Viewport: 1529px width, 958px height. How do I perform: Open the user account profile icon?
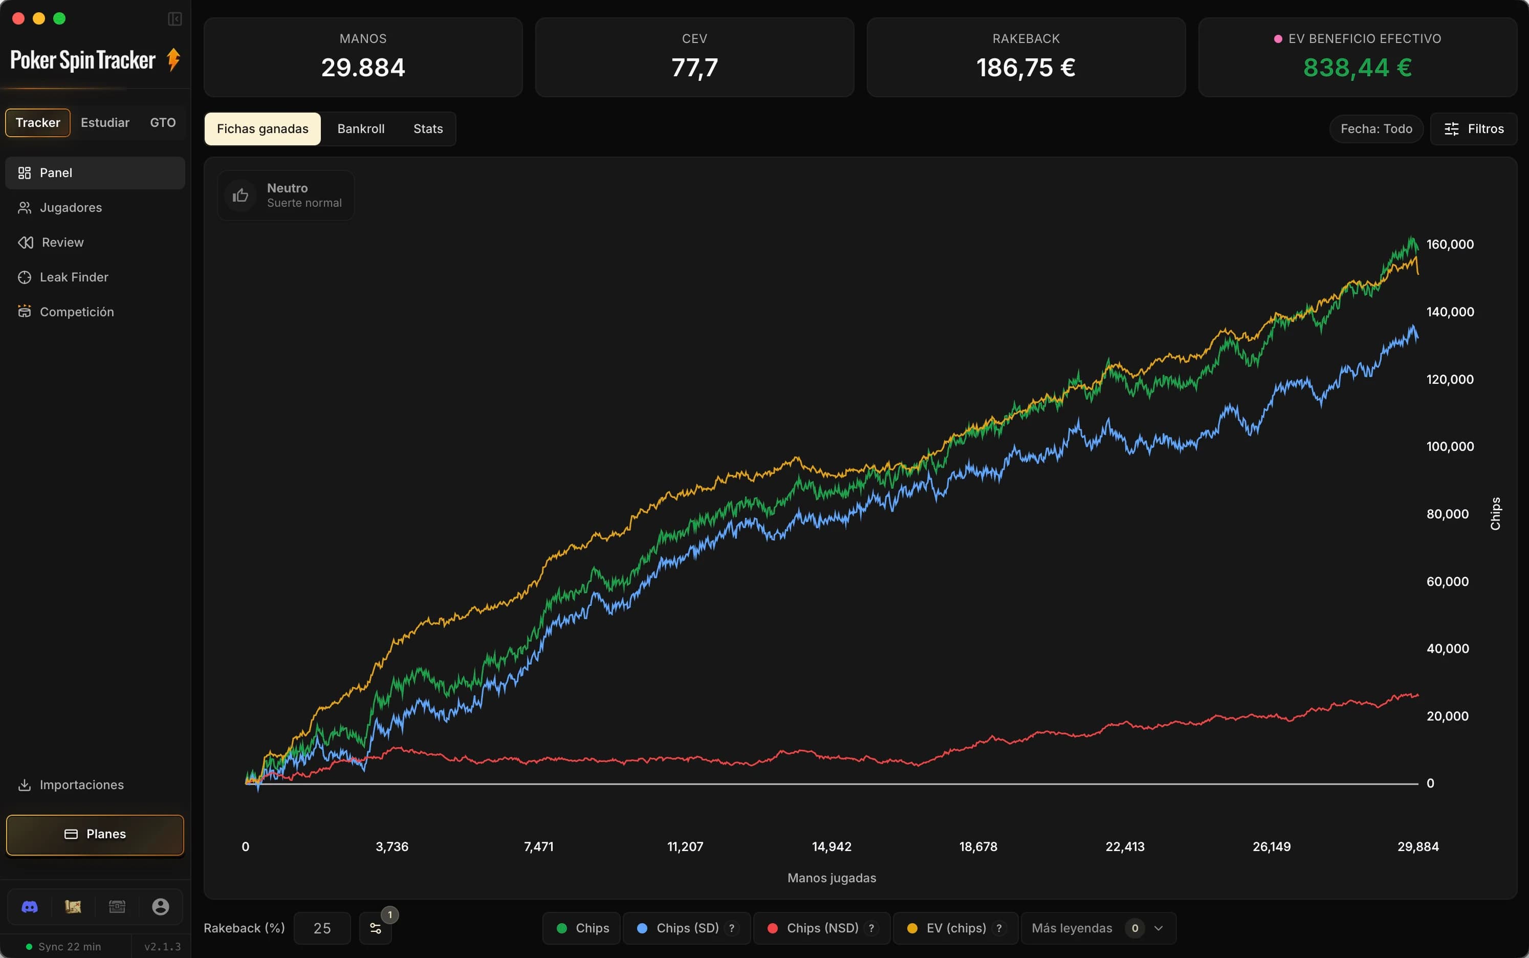[x=160, y=907]
